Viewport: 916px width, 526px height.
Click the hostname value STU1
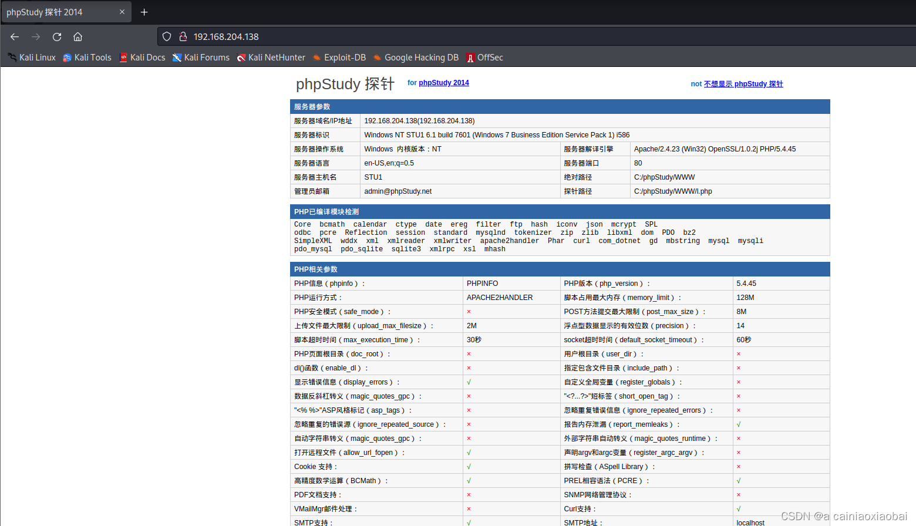tap(373, 177)
